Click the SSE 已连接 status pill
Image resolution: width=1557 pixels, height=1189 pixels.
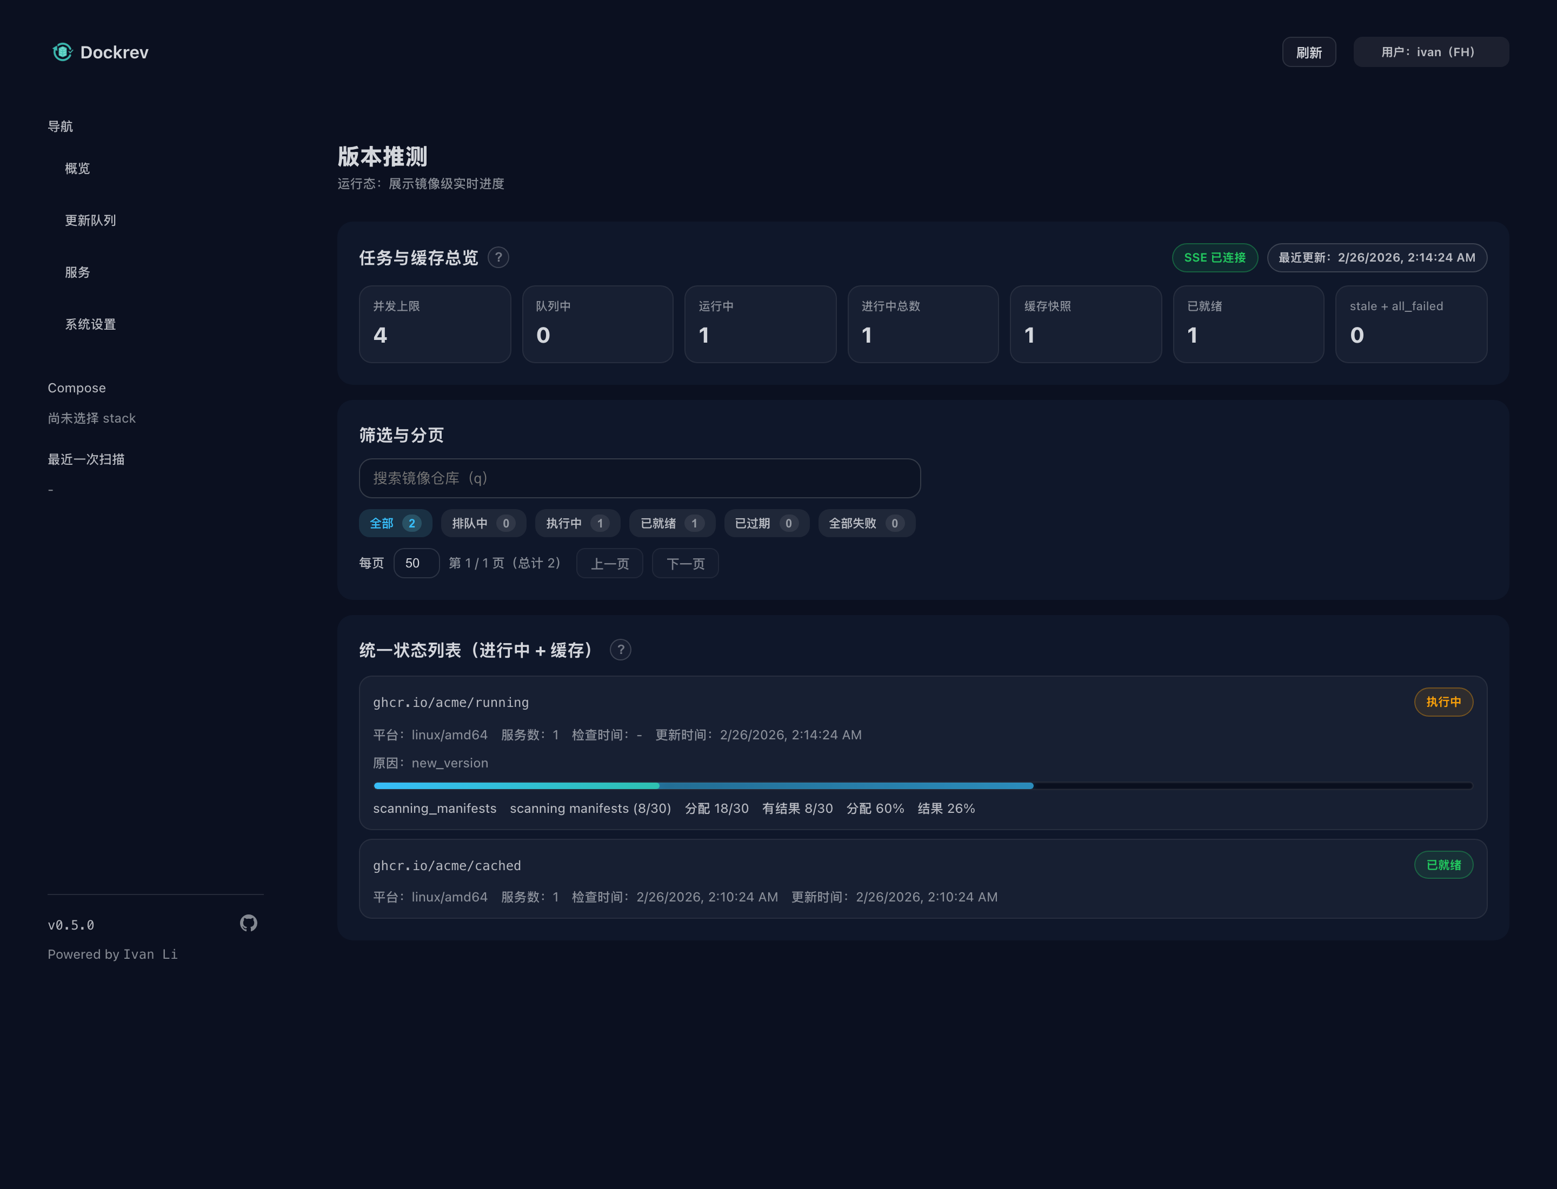pyautogui.click(x=1214, y=258)
